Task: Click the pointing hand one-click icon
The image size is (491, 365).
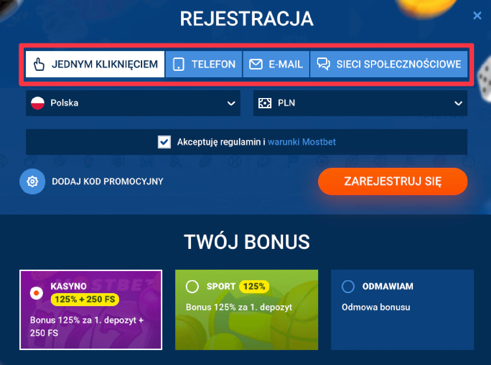Action: pos(39,64)
